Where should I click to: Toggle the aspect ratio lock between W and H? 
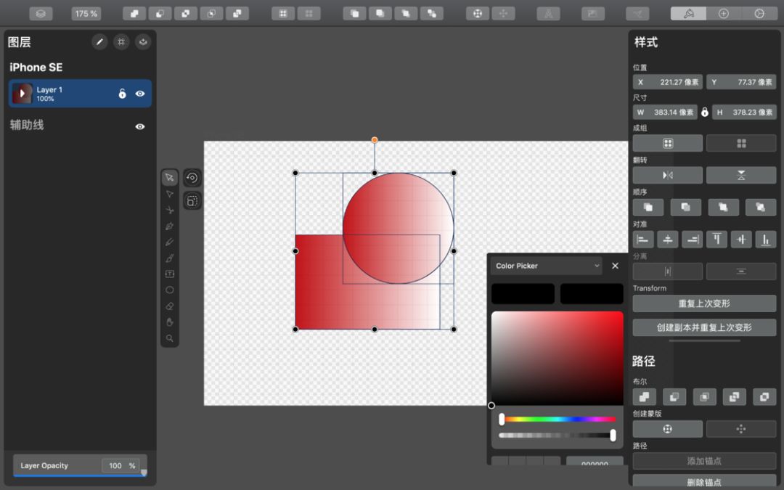(704, 113)
